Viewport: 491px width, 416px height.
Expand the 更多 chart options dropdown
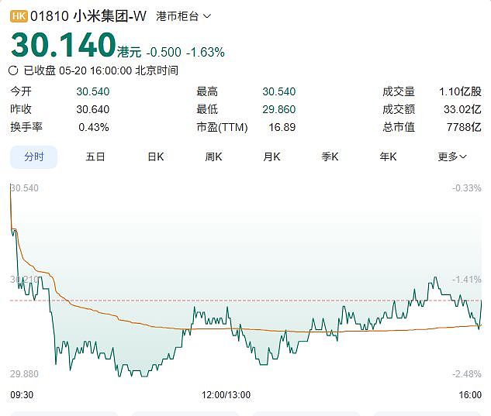tap(452, 156)
